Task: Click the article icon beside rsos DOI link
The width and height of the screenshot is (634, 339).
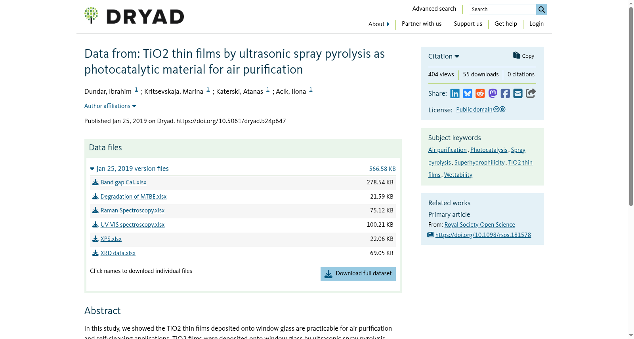Action: (431, 235)
